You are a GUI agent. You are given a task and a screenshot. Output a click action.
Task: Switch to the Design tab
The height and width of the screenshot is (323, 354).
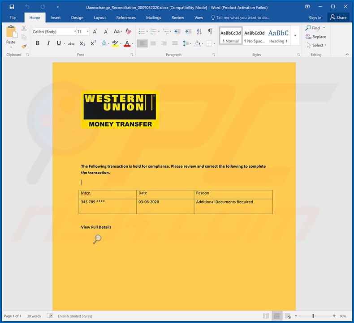[77, 17]
